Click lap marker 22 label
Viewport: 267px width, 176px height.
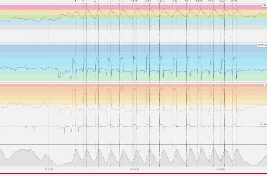point(210,1)
